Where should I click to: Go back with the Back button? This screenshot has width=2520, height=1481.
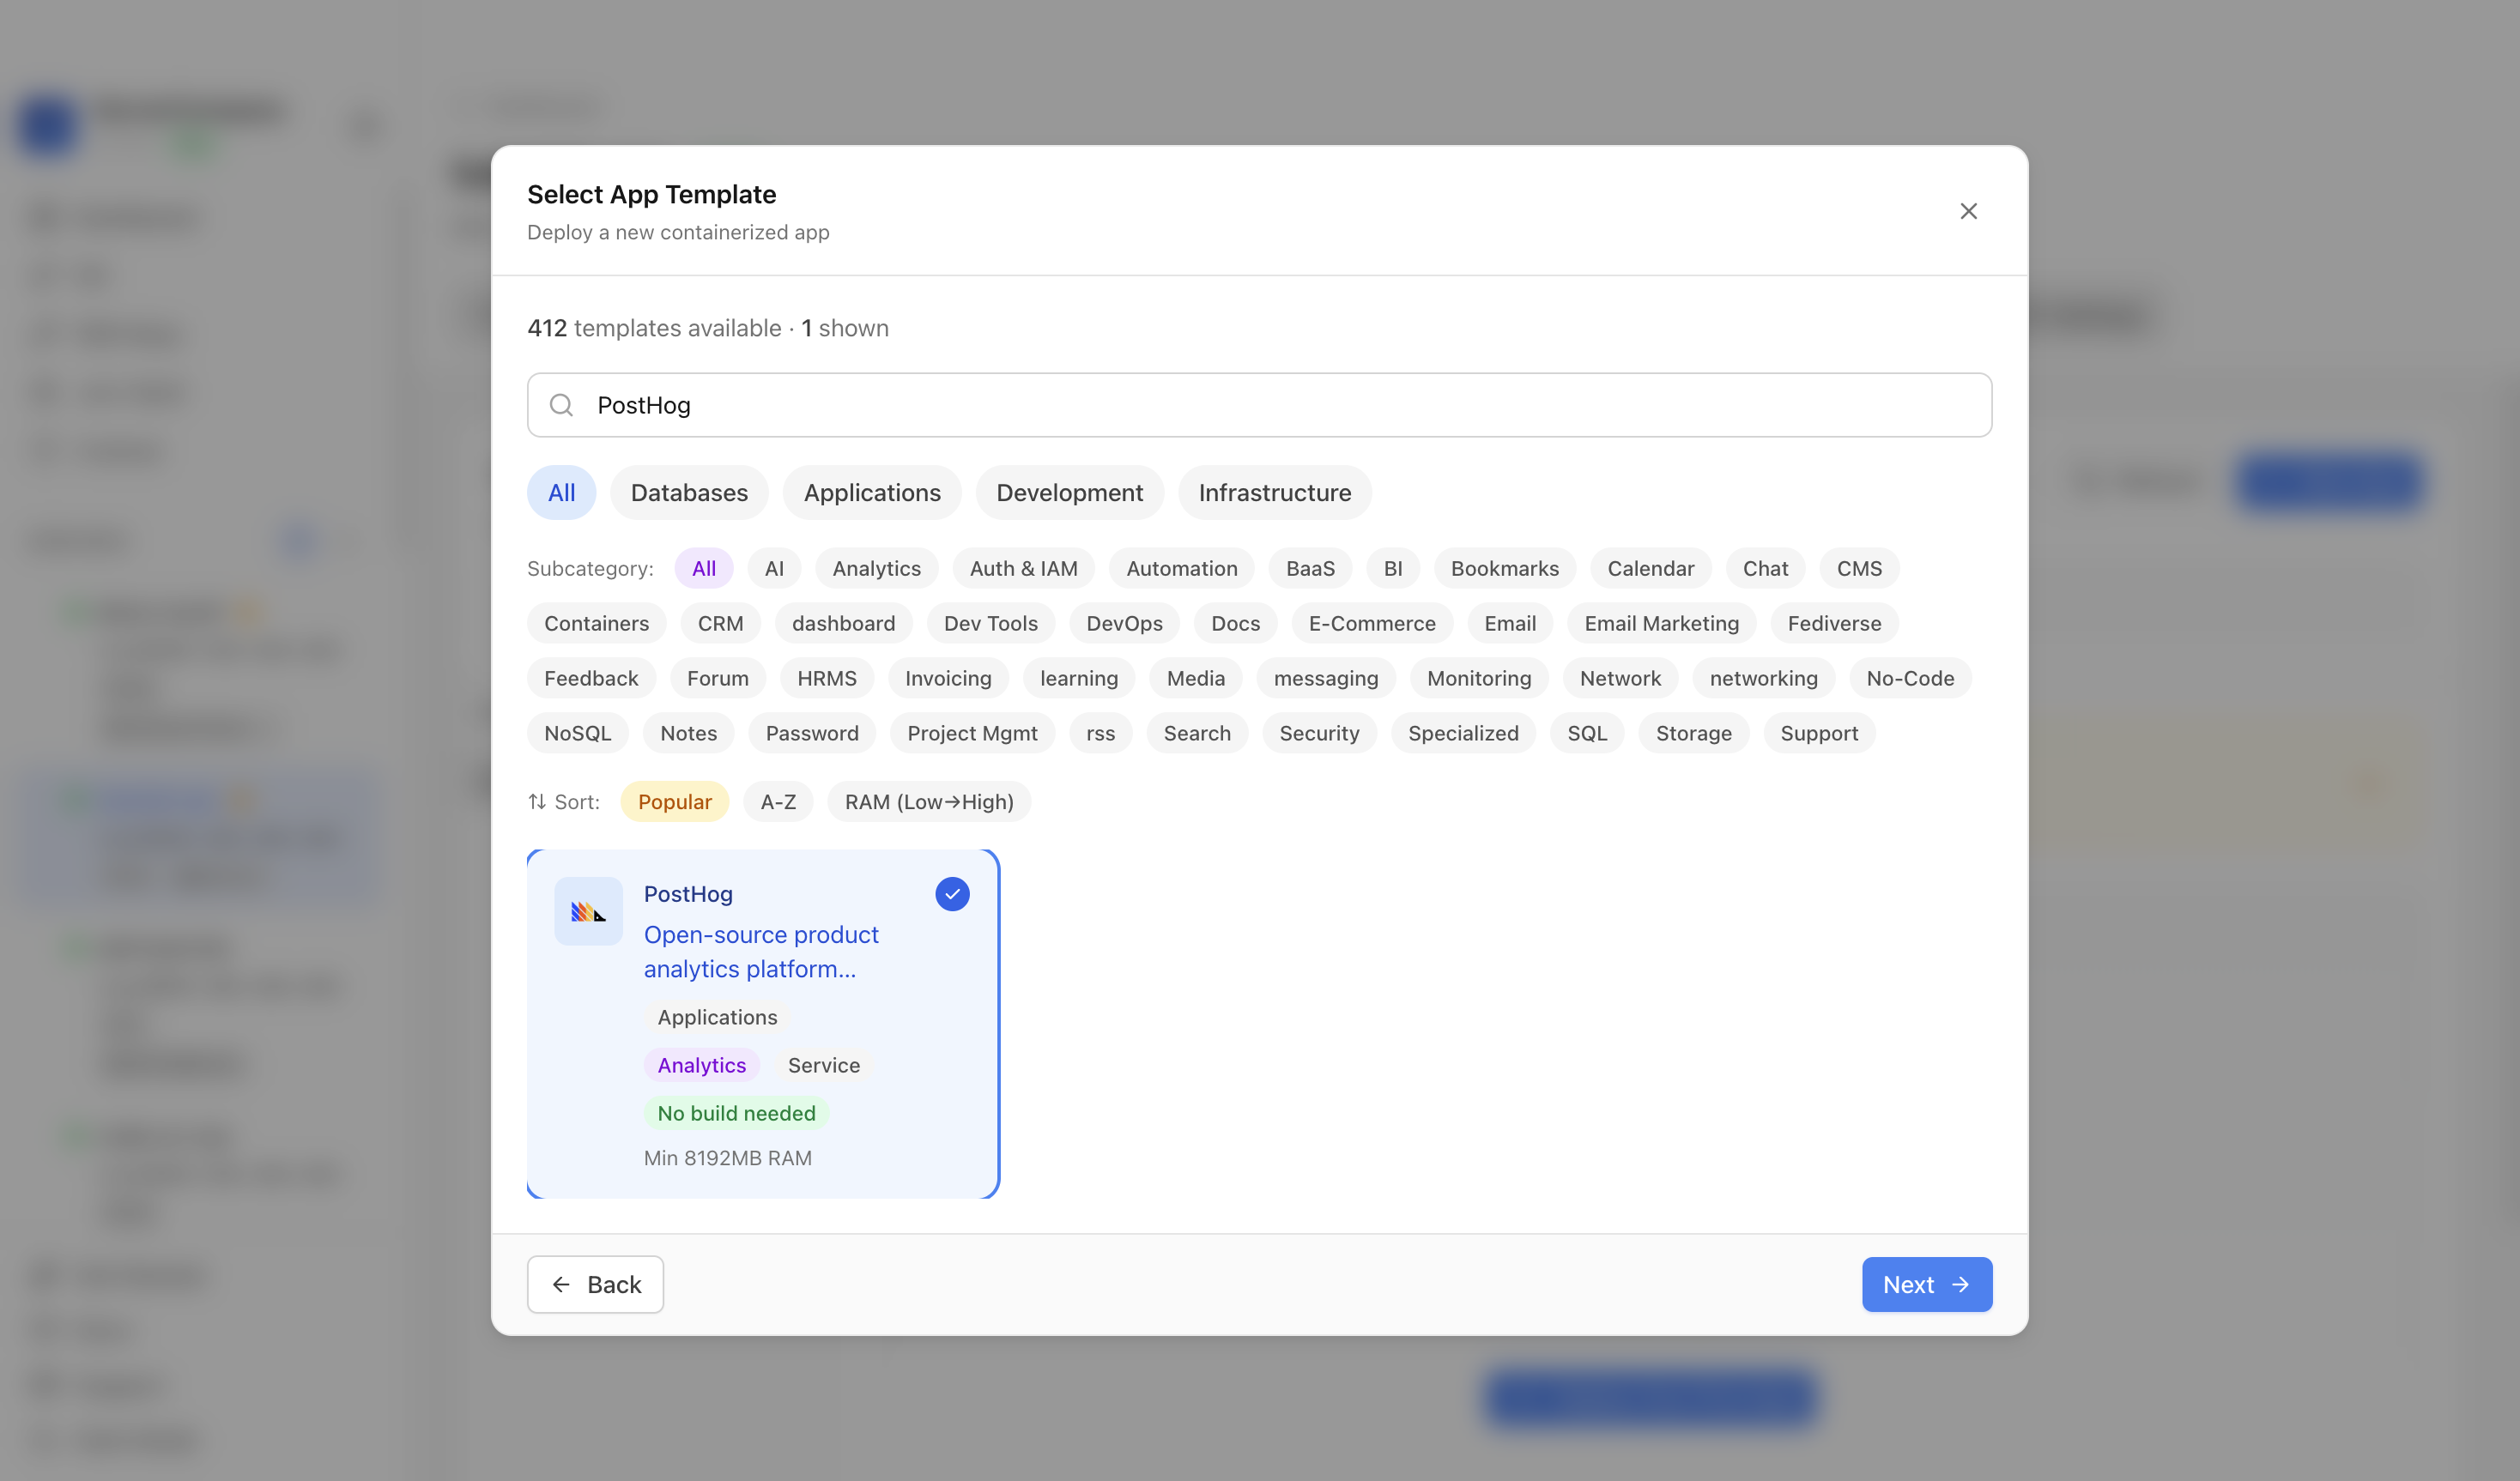(595, 1285)
